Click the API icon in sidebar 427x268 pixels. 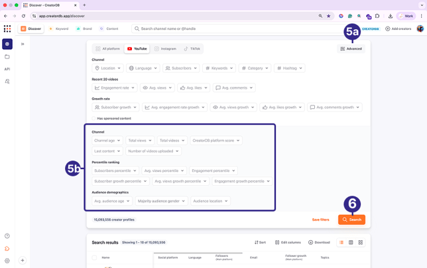(7, 69)
